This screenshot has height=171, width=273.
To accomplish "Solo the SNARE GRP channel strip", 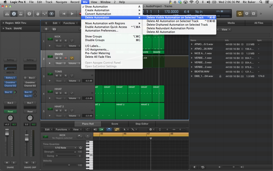I will click(x=33, y=162).
